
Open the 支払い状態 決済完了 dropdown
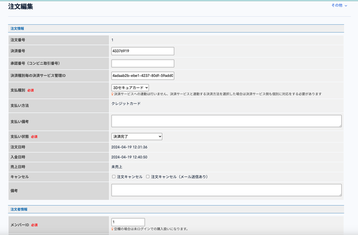click(x=137, y=137)
